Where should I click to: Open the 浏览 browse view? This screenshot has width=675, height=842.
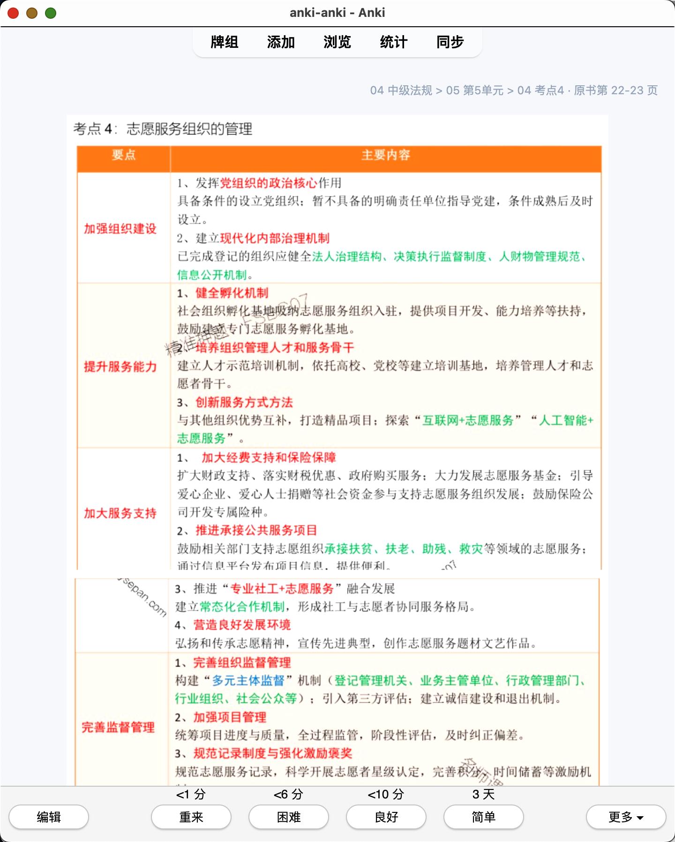(x=337, y=42)
